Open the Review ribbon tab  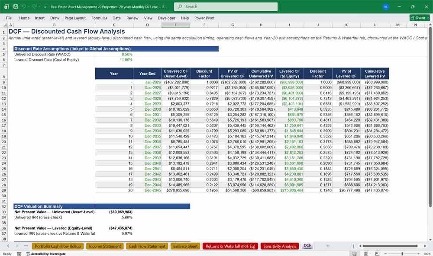pos(132,18)
